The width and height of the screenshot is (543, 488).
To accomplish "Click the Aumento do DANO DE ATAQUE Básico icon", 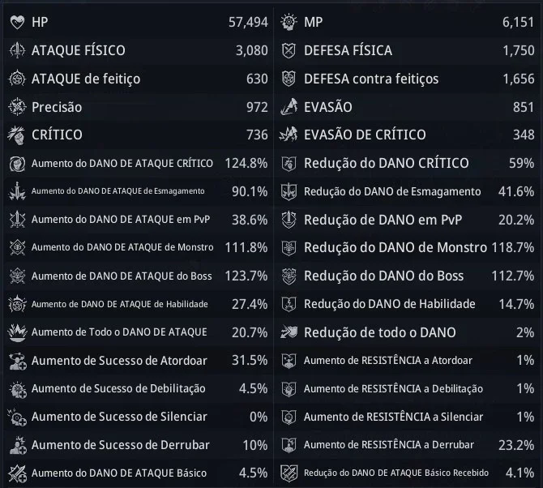I will (x=17, y=473).
